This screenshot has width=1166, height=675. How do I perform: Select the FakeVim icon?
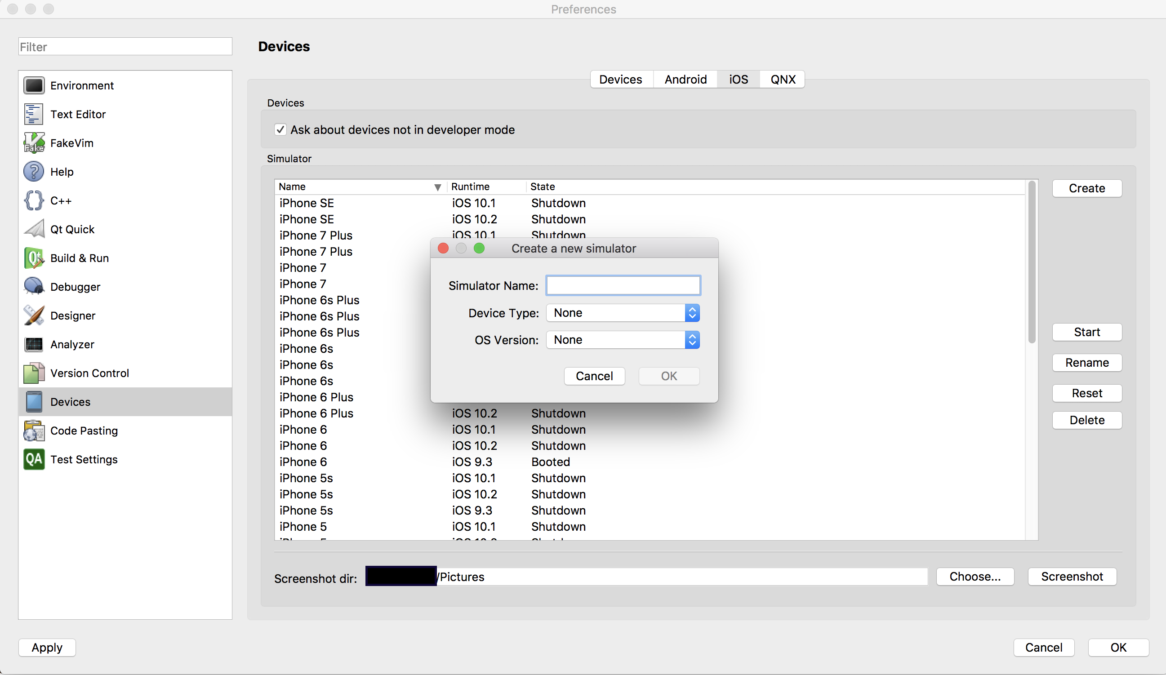tap(34, 143)
